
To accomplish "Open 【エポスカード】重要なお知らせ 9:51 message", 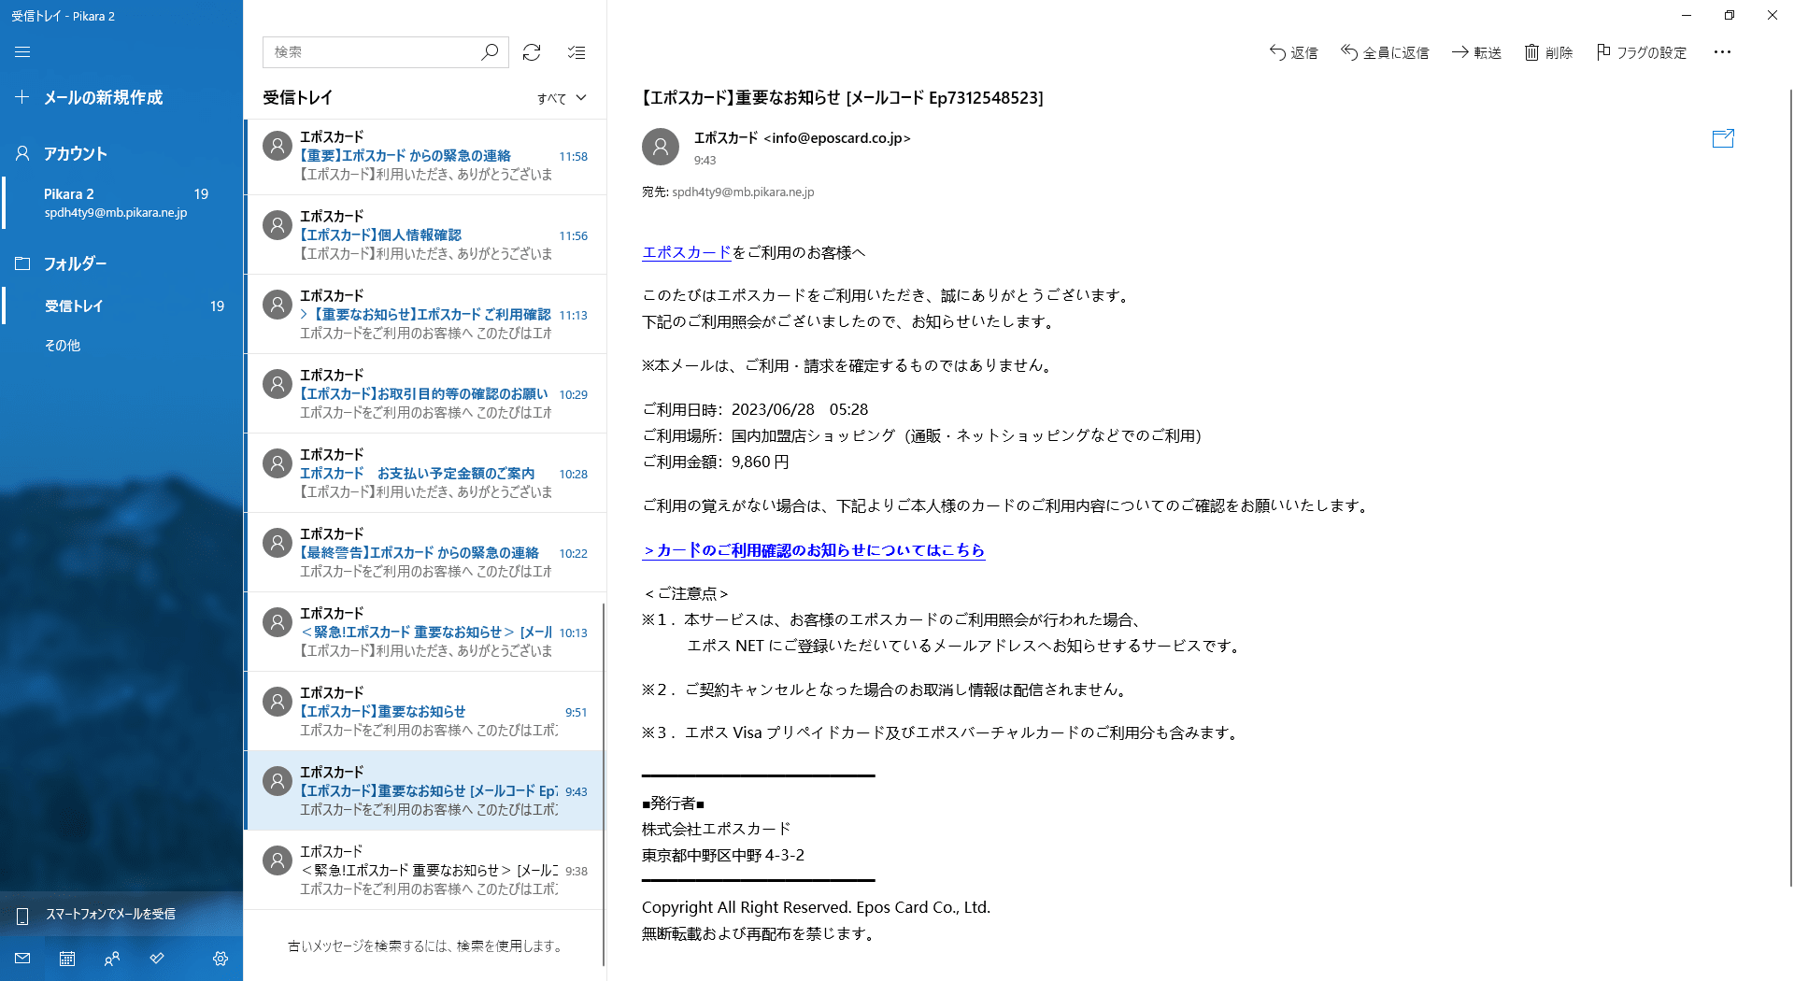I will point(425,711).
